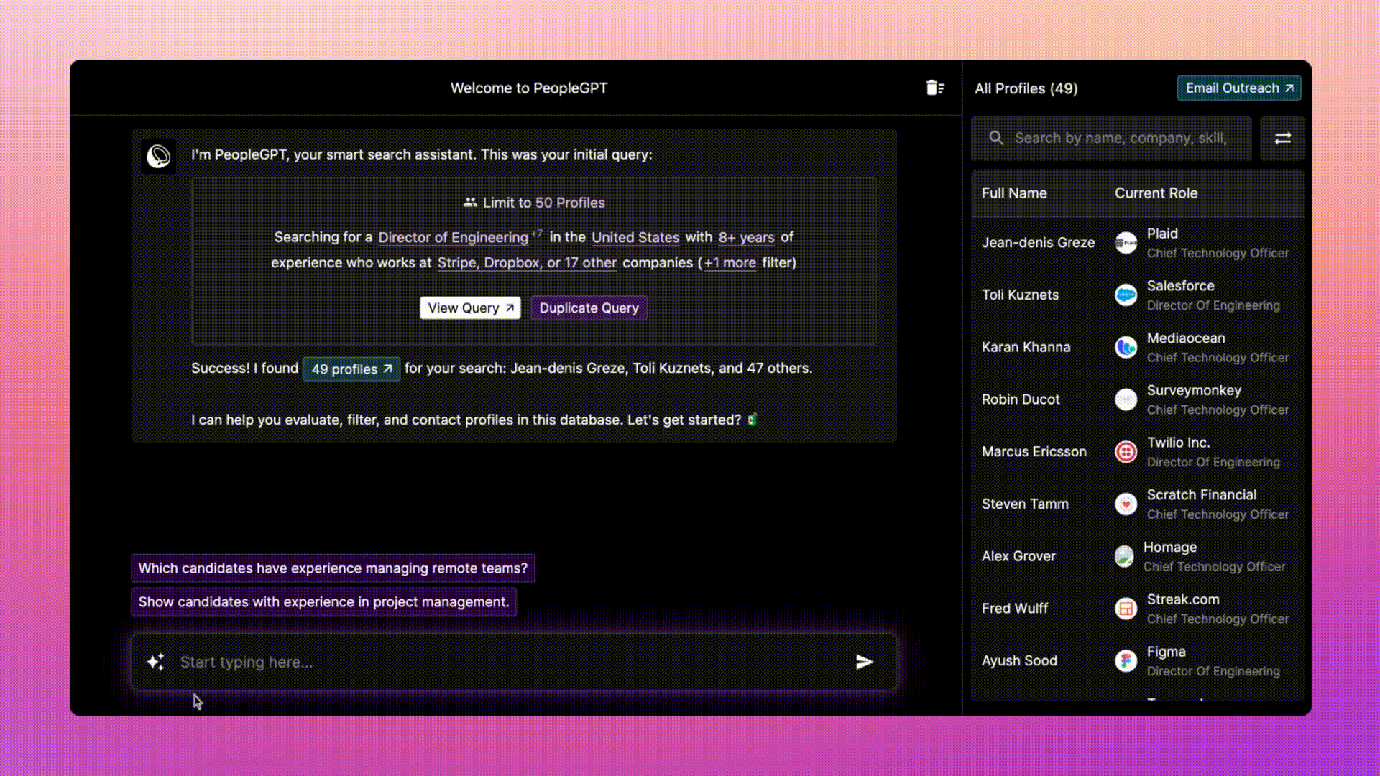Click the filter toggle icon beside search

1282,138
